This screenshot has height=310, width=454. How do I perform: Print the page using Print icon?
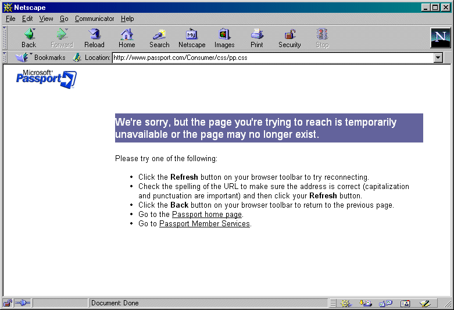pyautogui.click(x=257, y=38)
